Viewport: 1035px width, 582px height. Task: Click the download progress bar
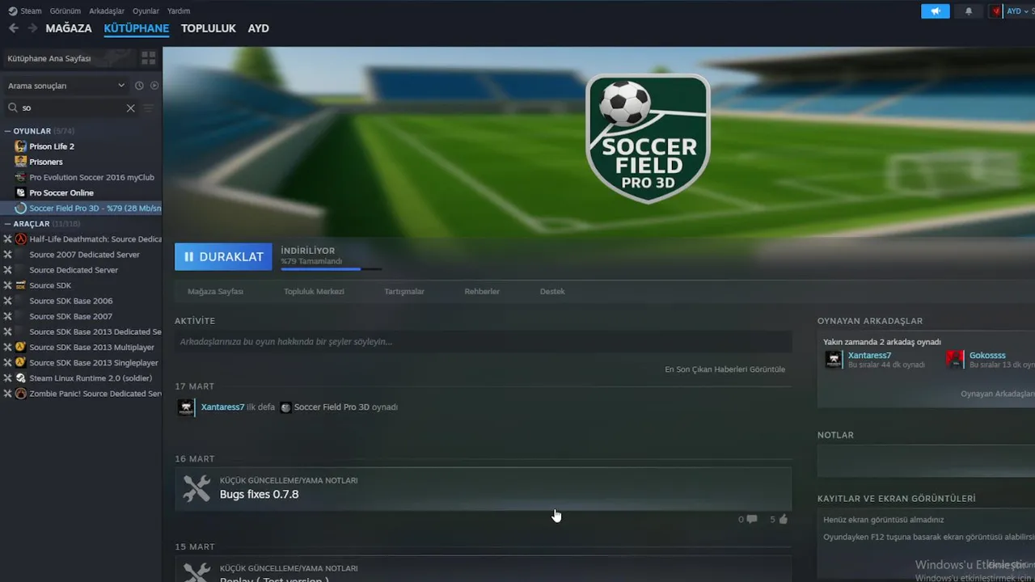[332, 269]
